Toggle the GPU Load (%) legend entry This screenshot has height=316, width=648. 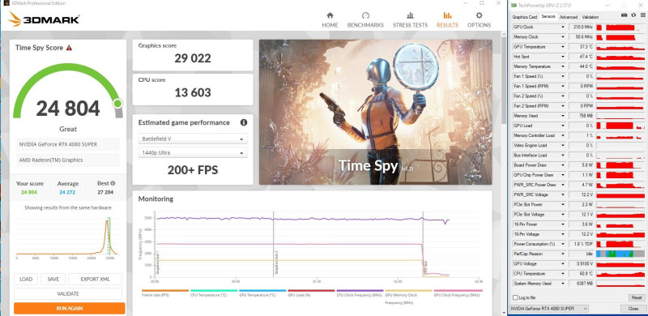(311, 293)
